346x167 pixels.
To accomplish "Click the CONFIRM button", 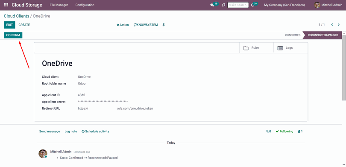I will pyautogui.click(x=13, y=35).
